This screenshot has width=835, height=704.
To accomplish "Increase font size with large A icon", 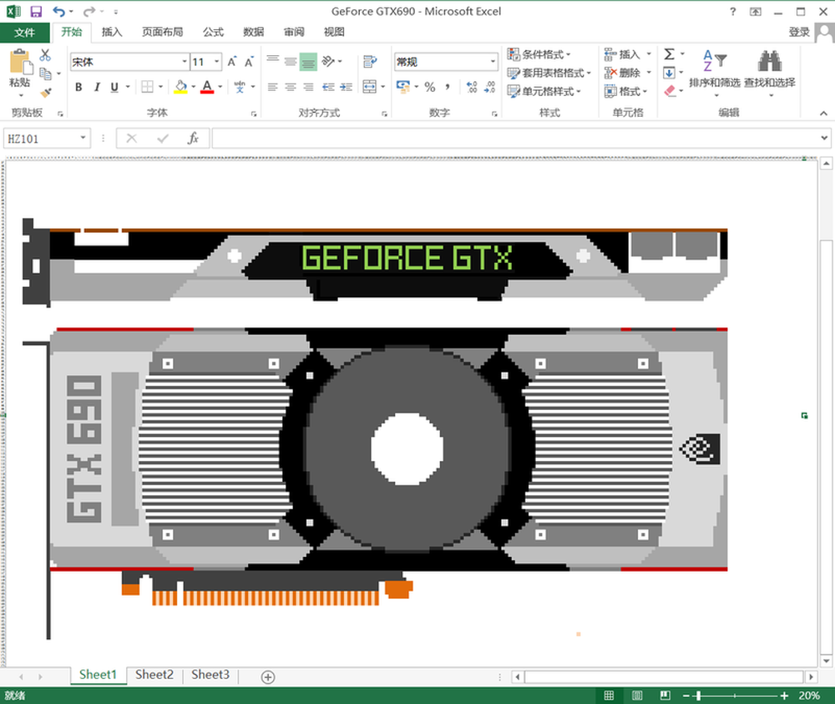I will (231, 62).
